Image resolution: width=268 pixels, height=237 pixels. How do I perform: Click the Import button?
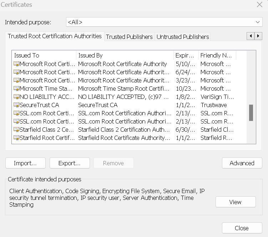coord(25,163)
